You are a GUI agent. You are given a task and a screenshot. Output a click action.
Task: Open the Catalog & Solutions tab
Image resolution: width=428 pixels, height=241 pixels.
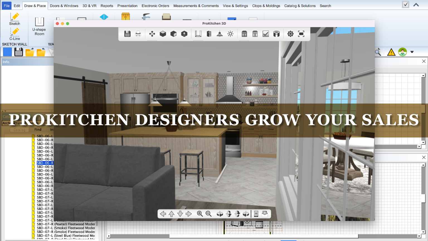coord(300,6)
